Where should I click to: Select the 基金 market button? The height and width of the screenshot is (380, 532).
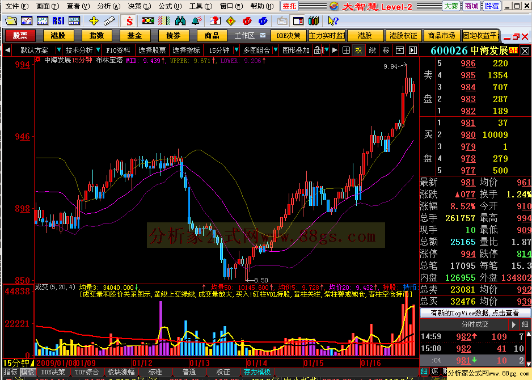(134, 36)
